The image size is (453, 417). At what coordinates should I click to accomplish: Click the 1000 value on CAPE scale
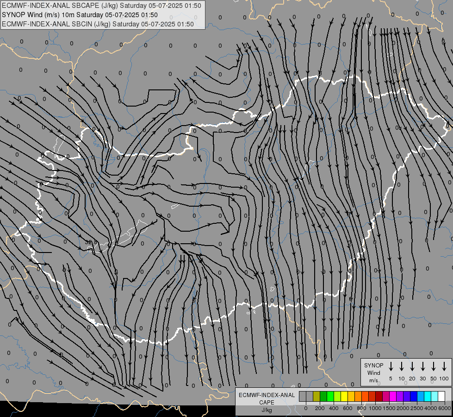375,408
